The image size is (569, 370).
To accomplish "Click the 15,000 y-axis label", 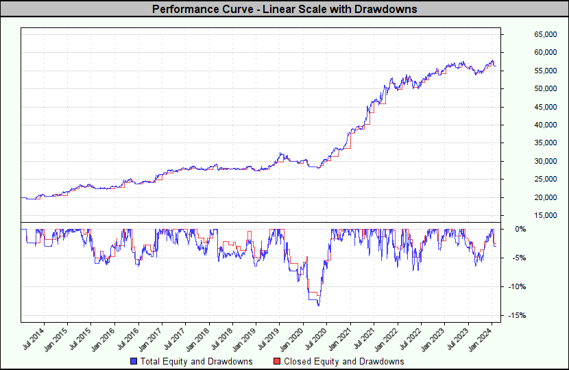I will (x=546, y=215).
